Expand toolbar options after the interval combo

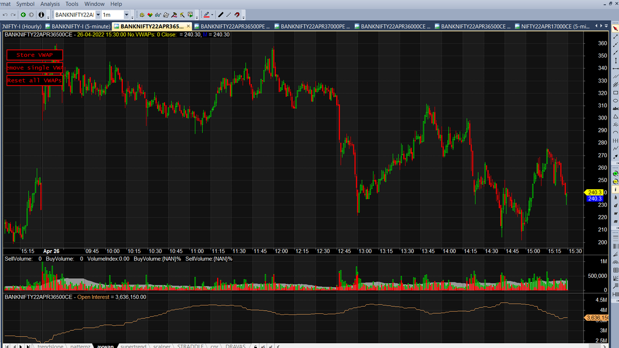pyautogui.click(x=133, y=16)
